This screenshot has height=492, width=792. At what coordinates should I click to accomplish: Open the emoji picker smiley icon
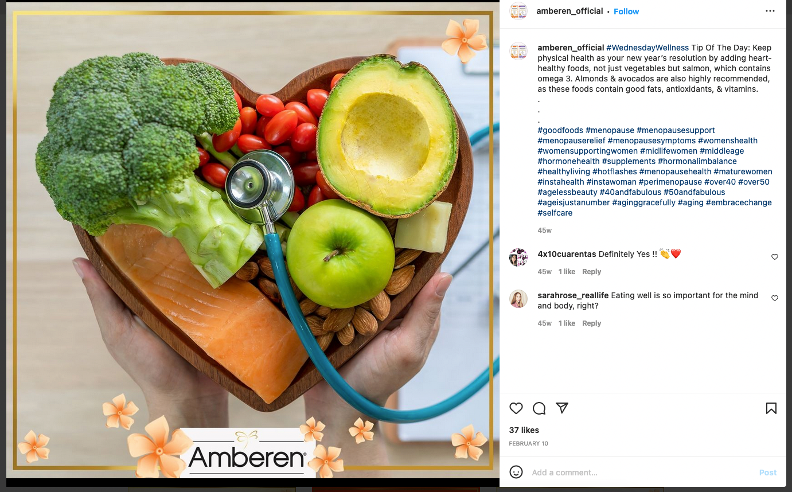516,472
